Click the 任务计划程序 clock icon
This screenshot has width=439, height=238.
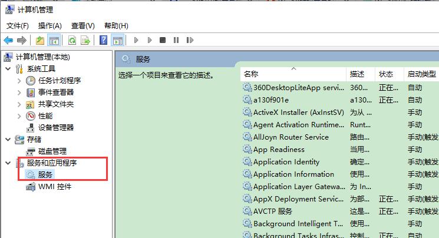(31, 81)
